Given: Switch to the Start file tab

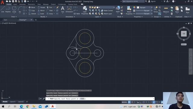Looking at the screenshot, I should pyautogui.click(x=5, y=20).
